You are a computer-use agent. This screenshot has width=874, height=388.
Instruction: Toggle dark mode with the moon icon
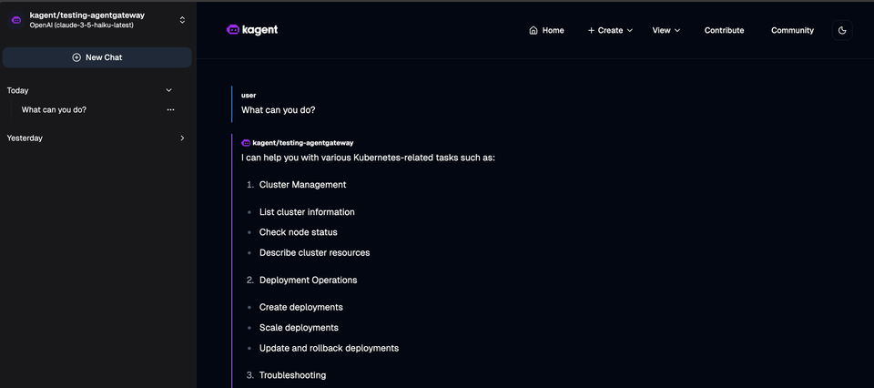pos(842,31)
